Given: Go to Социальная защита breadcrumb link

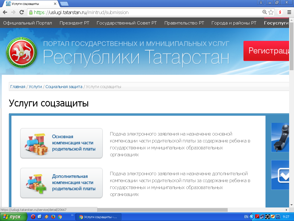Looking at the screenshot, I should pyautogui.click(x=64, y=87).
